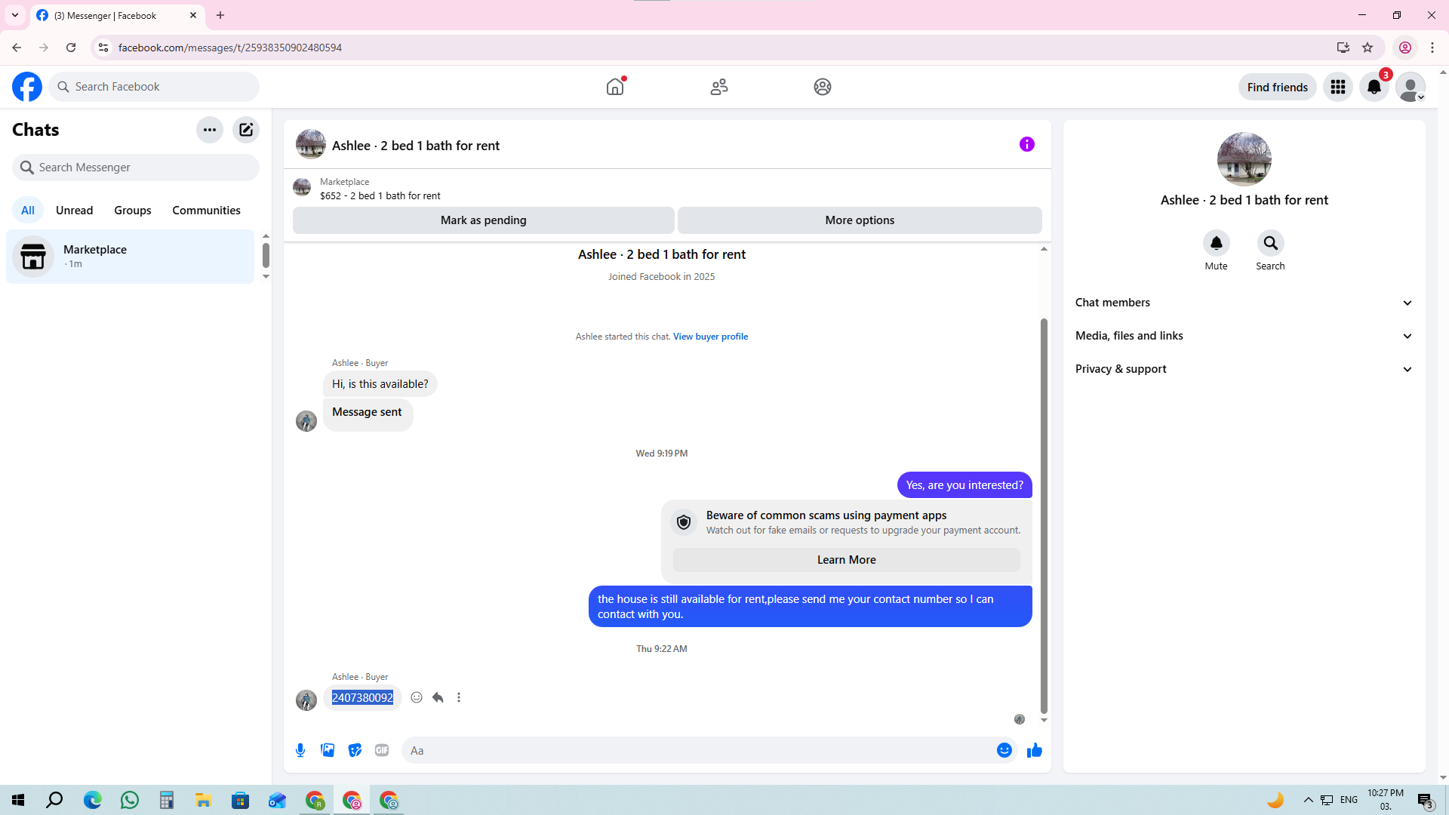Open the emoji picker in the message box

pyautogui.click(x=1004, y=750)
